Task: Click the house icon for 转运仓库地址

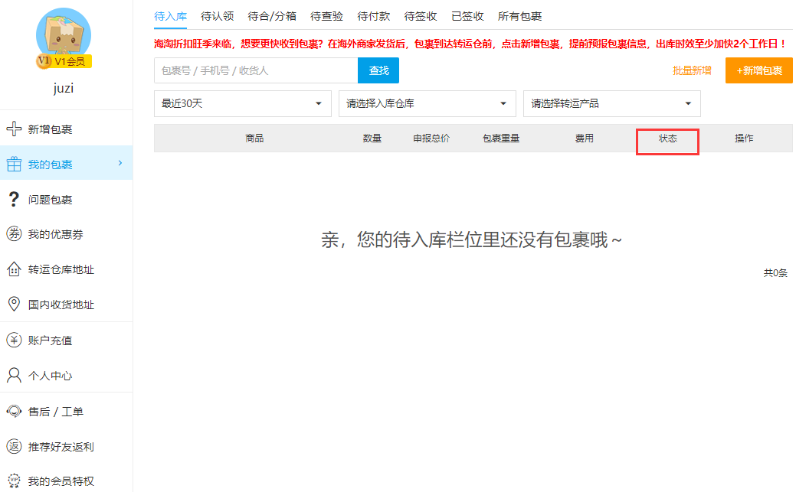Action: point(14,269)
